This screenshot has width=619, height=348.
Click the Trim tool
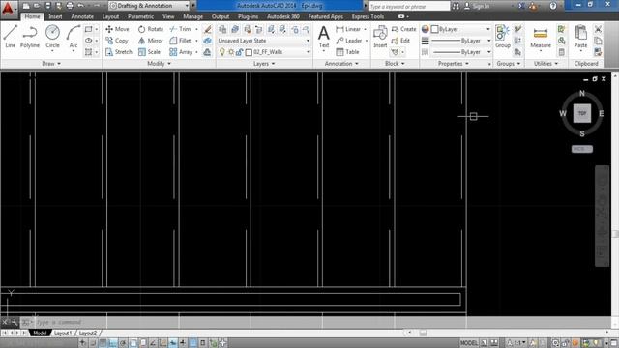click(x=181, y=29)
